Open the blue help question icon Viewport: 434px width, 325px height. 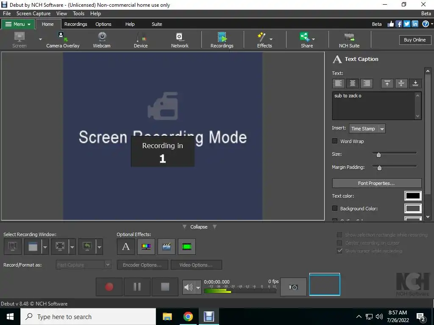(426, 24)
